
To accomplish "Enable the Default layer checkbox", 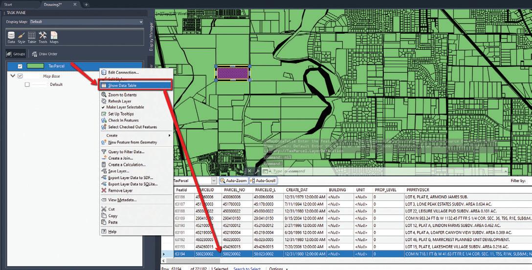I will coord(27,84).
